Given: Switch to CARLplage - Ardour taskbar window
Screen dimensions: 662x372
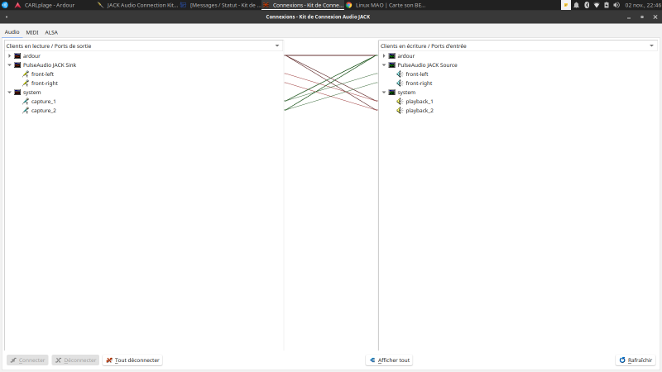Looking at the screenshot, I should pos(45,5).
